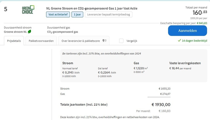The width and height of the screenshot is (210, 120).
Task: Click the green checkmark beside 14 dagen bedenktijd
Action: click(179, 41)
